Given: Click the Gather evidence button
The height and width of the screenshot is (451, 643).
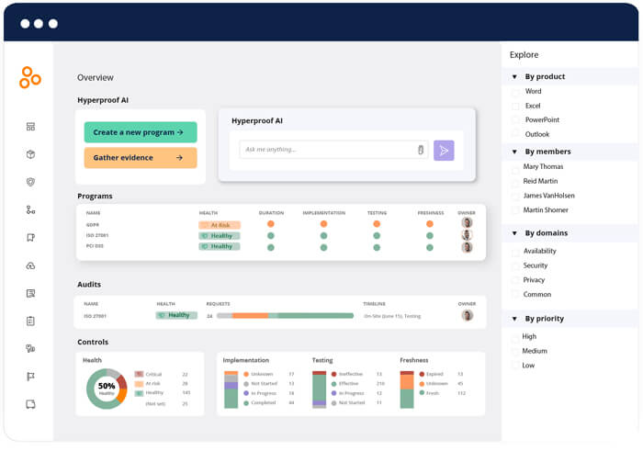Looking at the screenshot, I should (x=140, y=158).
